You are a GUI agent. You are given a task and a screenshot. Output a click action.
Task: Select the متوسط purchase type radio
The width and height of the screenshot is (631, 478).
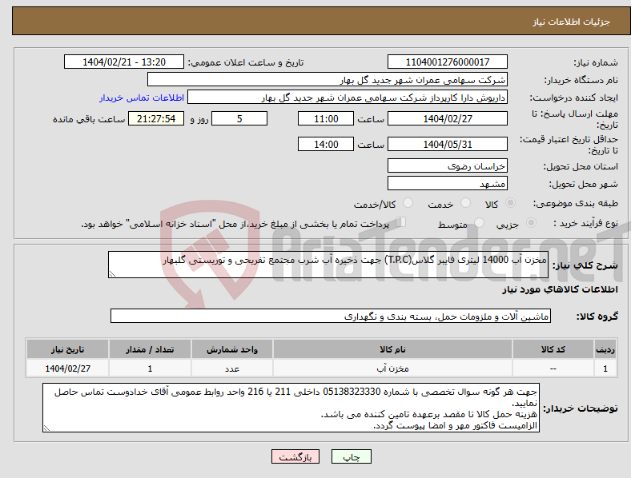(479, 222)
